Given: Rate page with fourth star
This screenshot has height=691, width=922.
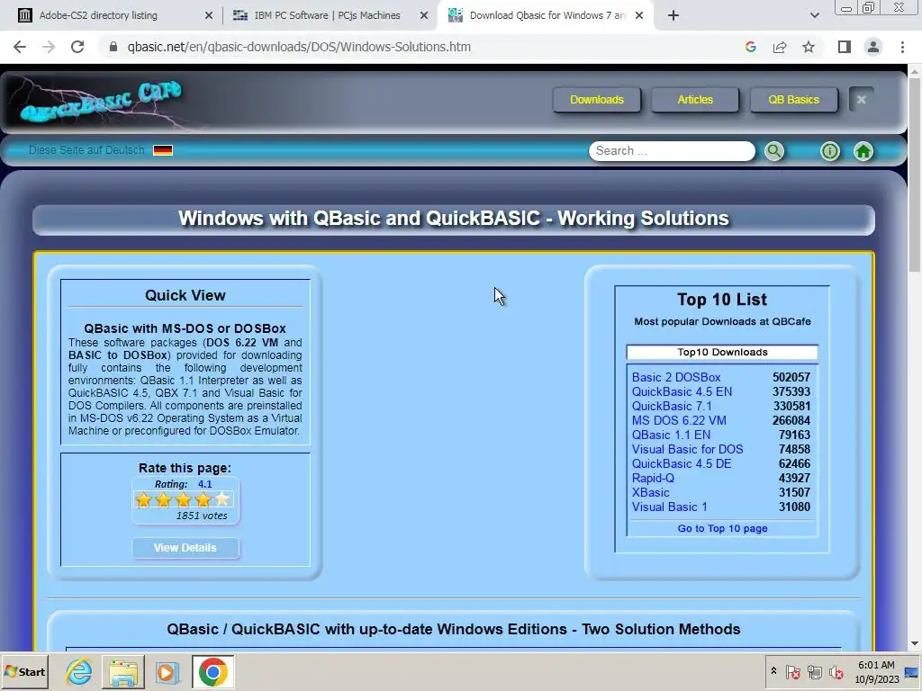Looking at the screenshot, I should [203, 500].
